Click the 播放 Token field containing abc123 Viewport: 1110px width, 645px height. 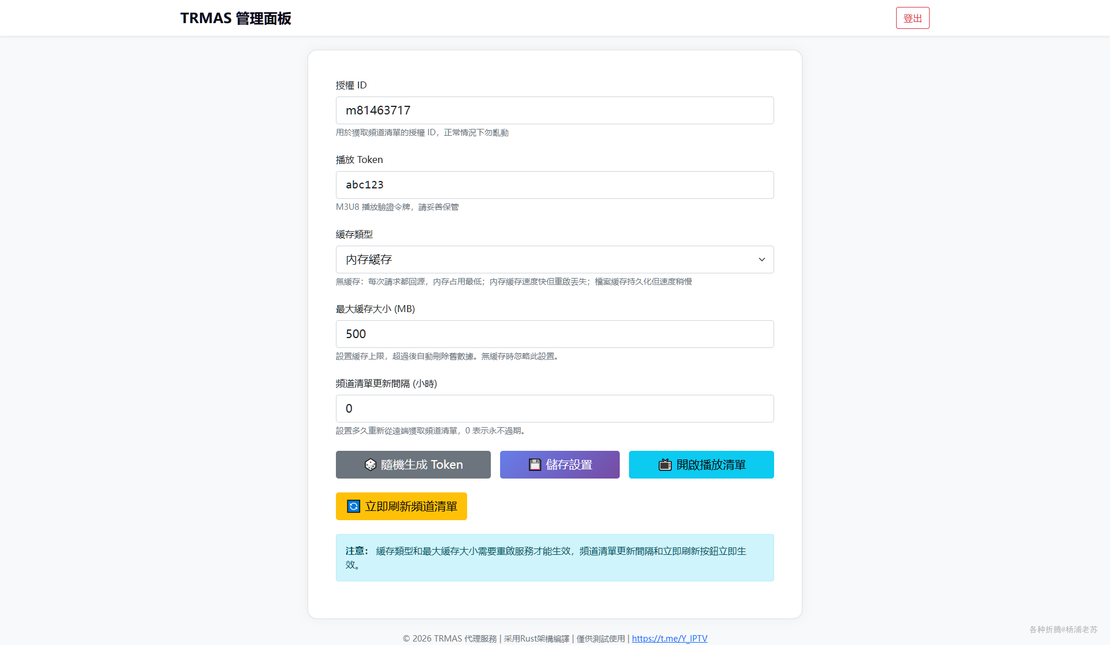pos(554,185)
